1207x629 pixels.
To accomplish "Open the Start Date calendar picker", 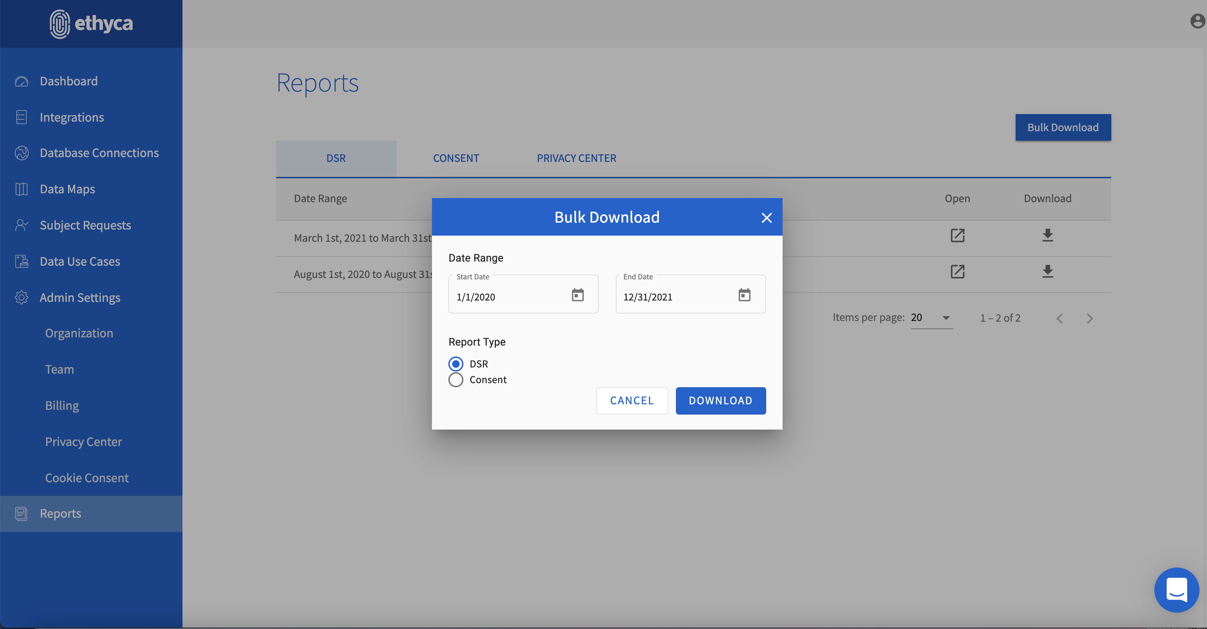I will [577, 295].
